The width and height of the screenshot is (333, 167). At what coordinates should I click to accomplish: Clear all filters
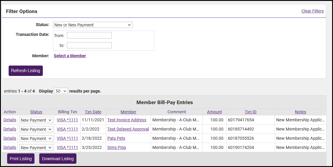pos(312,11)
